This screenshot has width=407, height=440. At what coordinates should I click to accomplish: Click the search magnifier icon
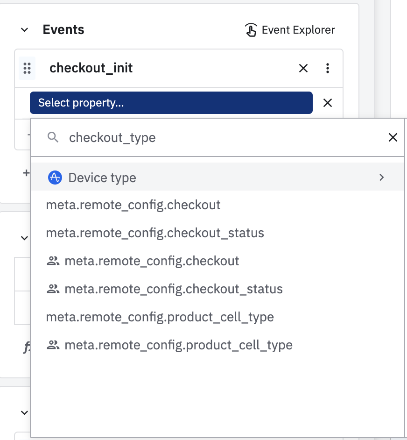click(x=54, y=137)
